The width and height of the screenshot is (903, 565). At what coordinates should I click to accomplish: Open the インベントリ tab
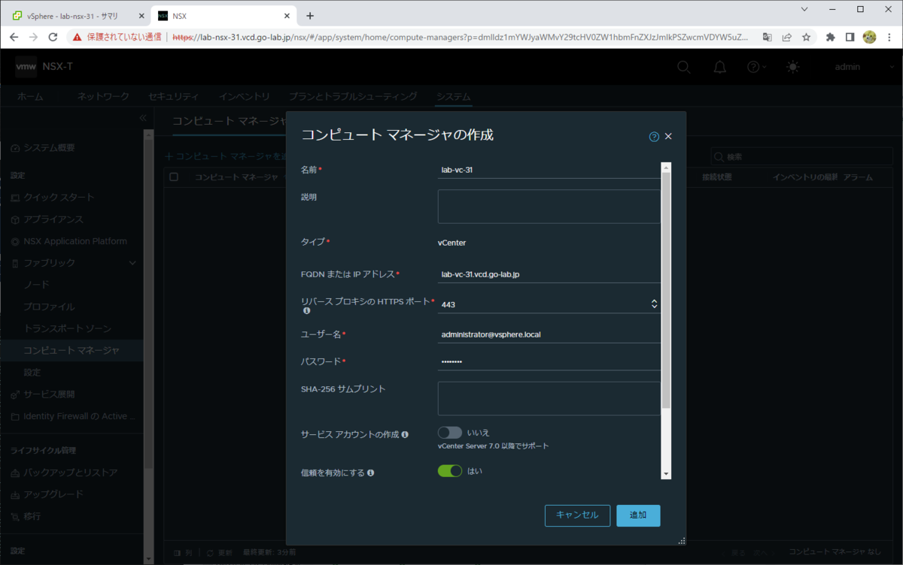[245, 96]
